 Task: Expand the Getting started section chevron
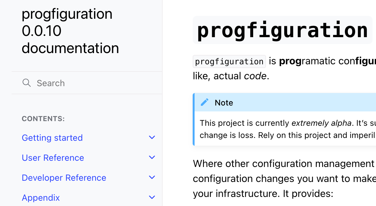click(152, 137)
